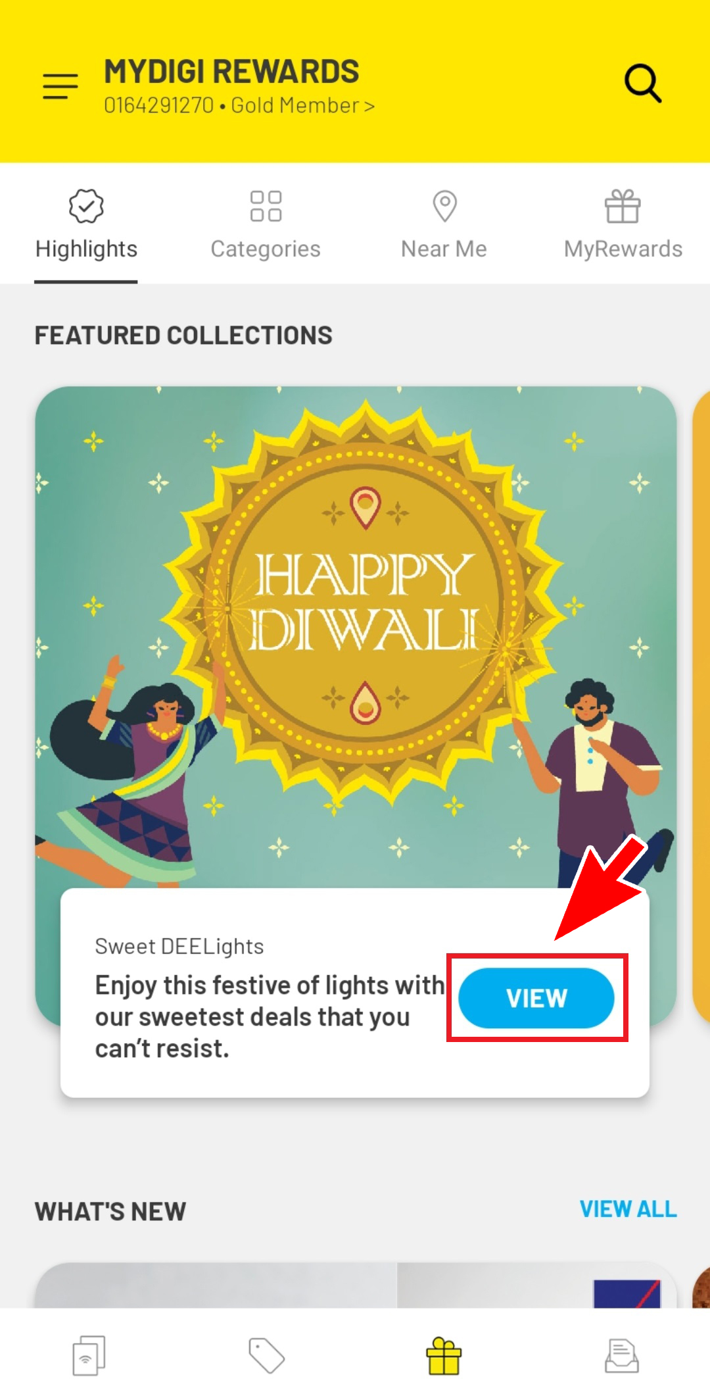
Task: Open the inbox icon in bottom bar
Action: point(622,1355)
